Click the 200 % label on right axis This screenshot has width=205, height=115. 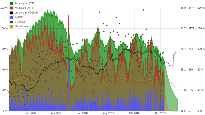pyautogui.click(x=201, y=8)
